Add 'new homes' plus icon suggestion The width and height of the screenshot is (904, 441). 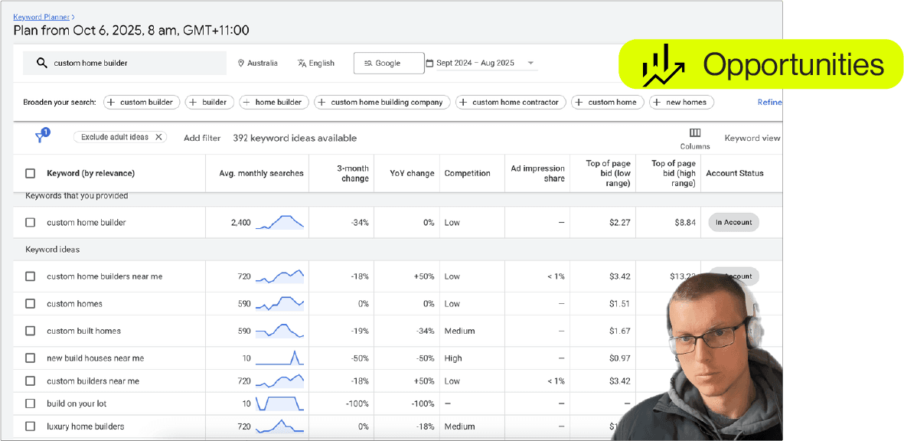pos(658,102)
